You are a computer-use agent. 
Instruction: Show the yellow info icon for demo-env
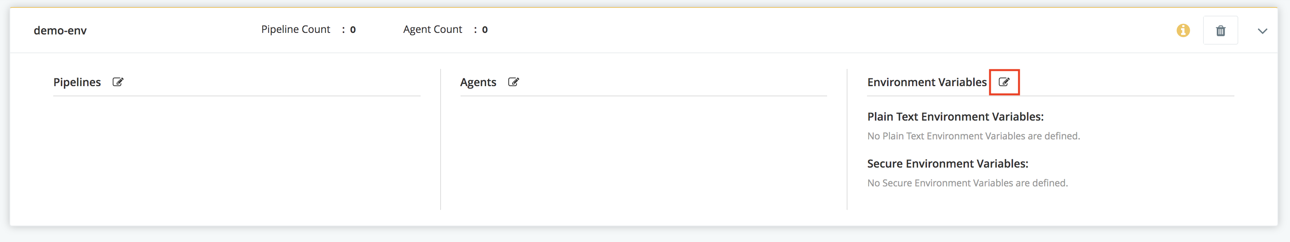[1183, 31]
